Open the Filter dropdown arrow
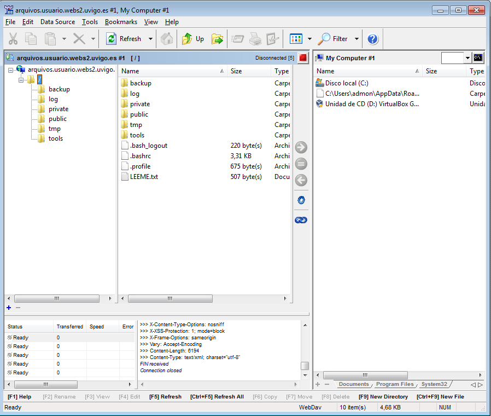This screenshot has height=416, width=491. (x=356, y=39)
